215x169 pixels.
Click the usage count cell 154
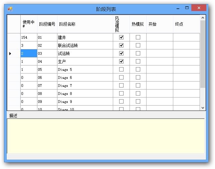pyautogui.click(x=29, y=37)
